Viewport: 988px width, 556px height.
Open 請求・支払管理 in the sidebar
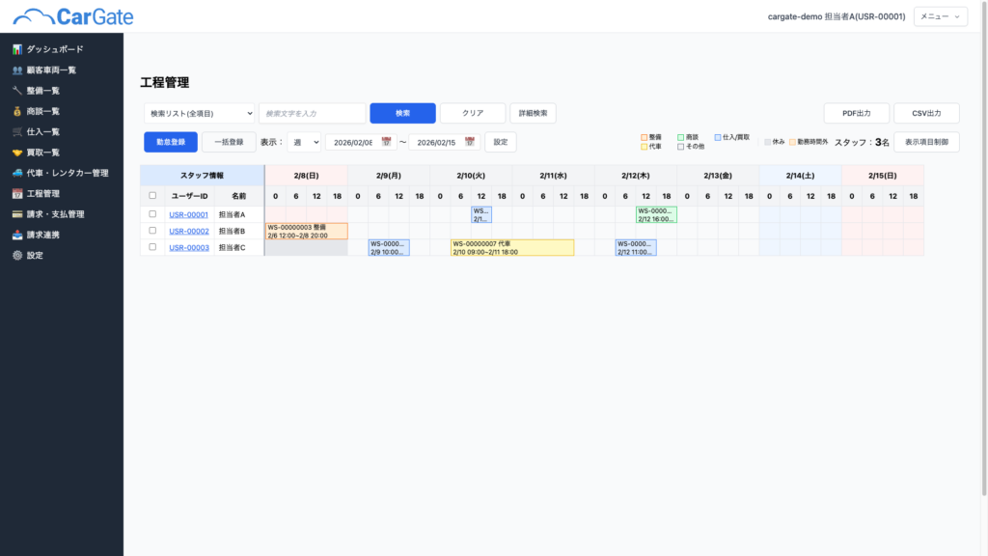tap(55, 214)
